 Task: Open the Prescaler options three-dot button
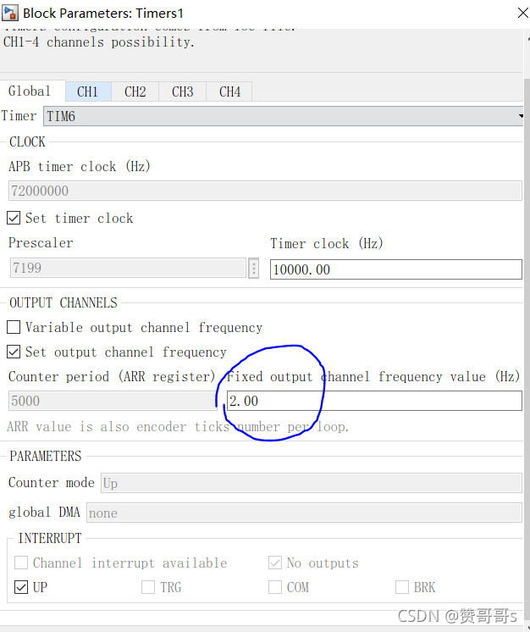[253, 268]
